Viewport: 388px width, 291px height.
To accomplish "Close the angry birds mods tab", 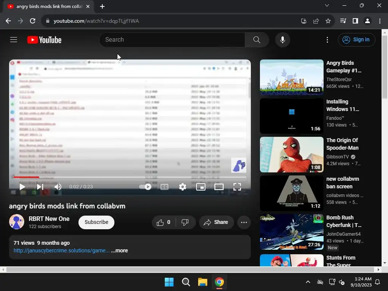I will point(88,6).
